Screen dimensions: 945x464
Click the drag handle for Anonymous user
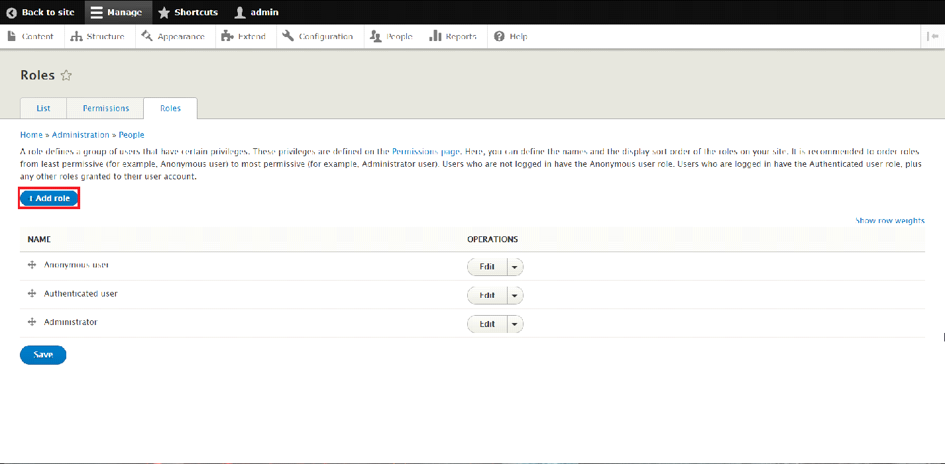[x=31, y=265]
